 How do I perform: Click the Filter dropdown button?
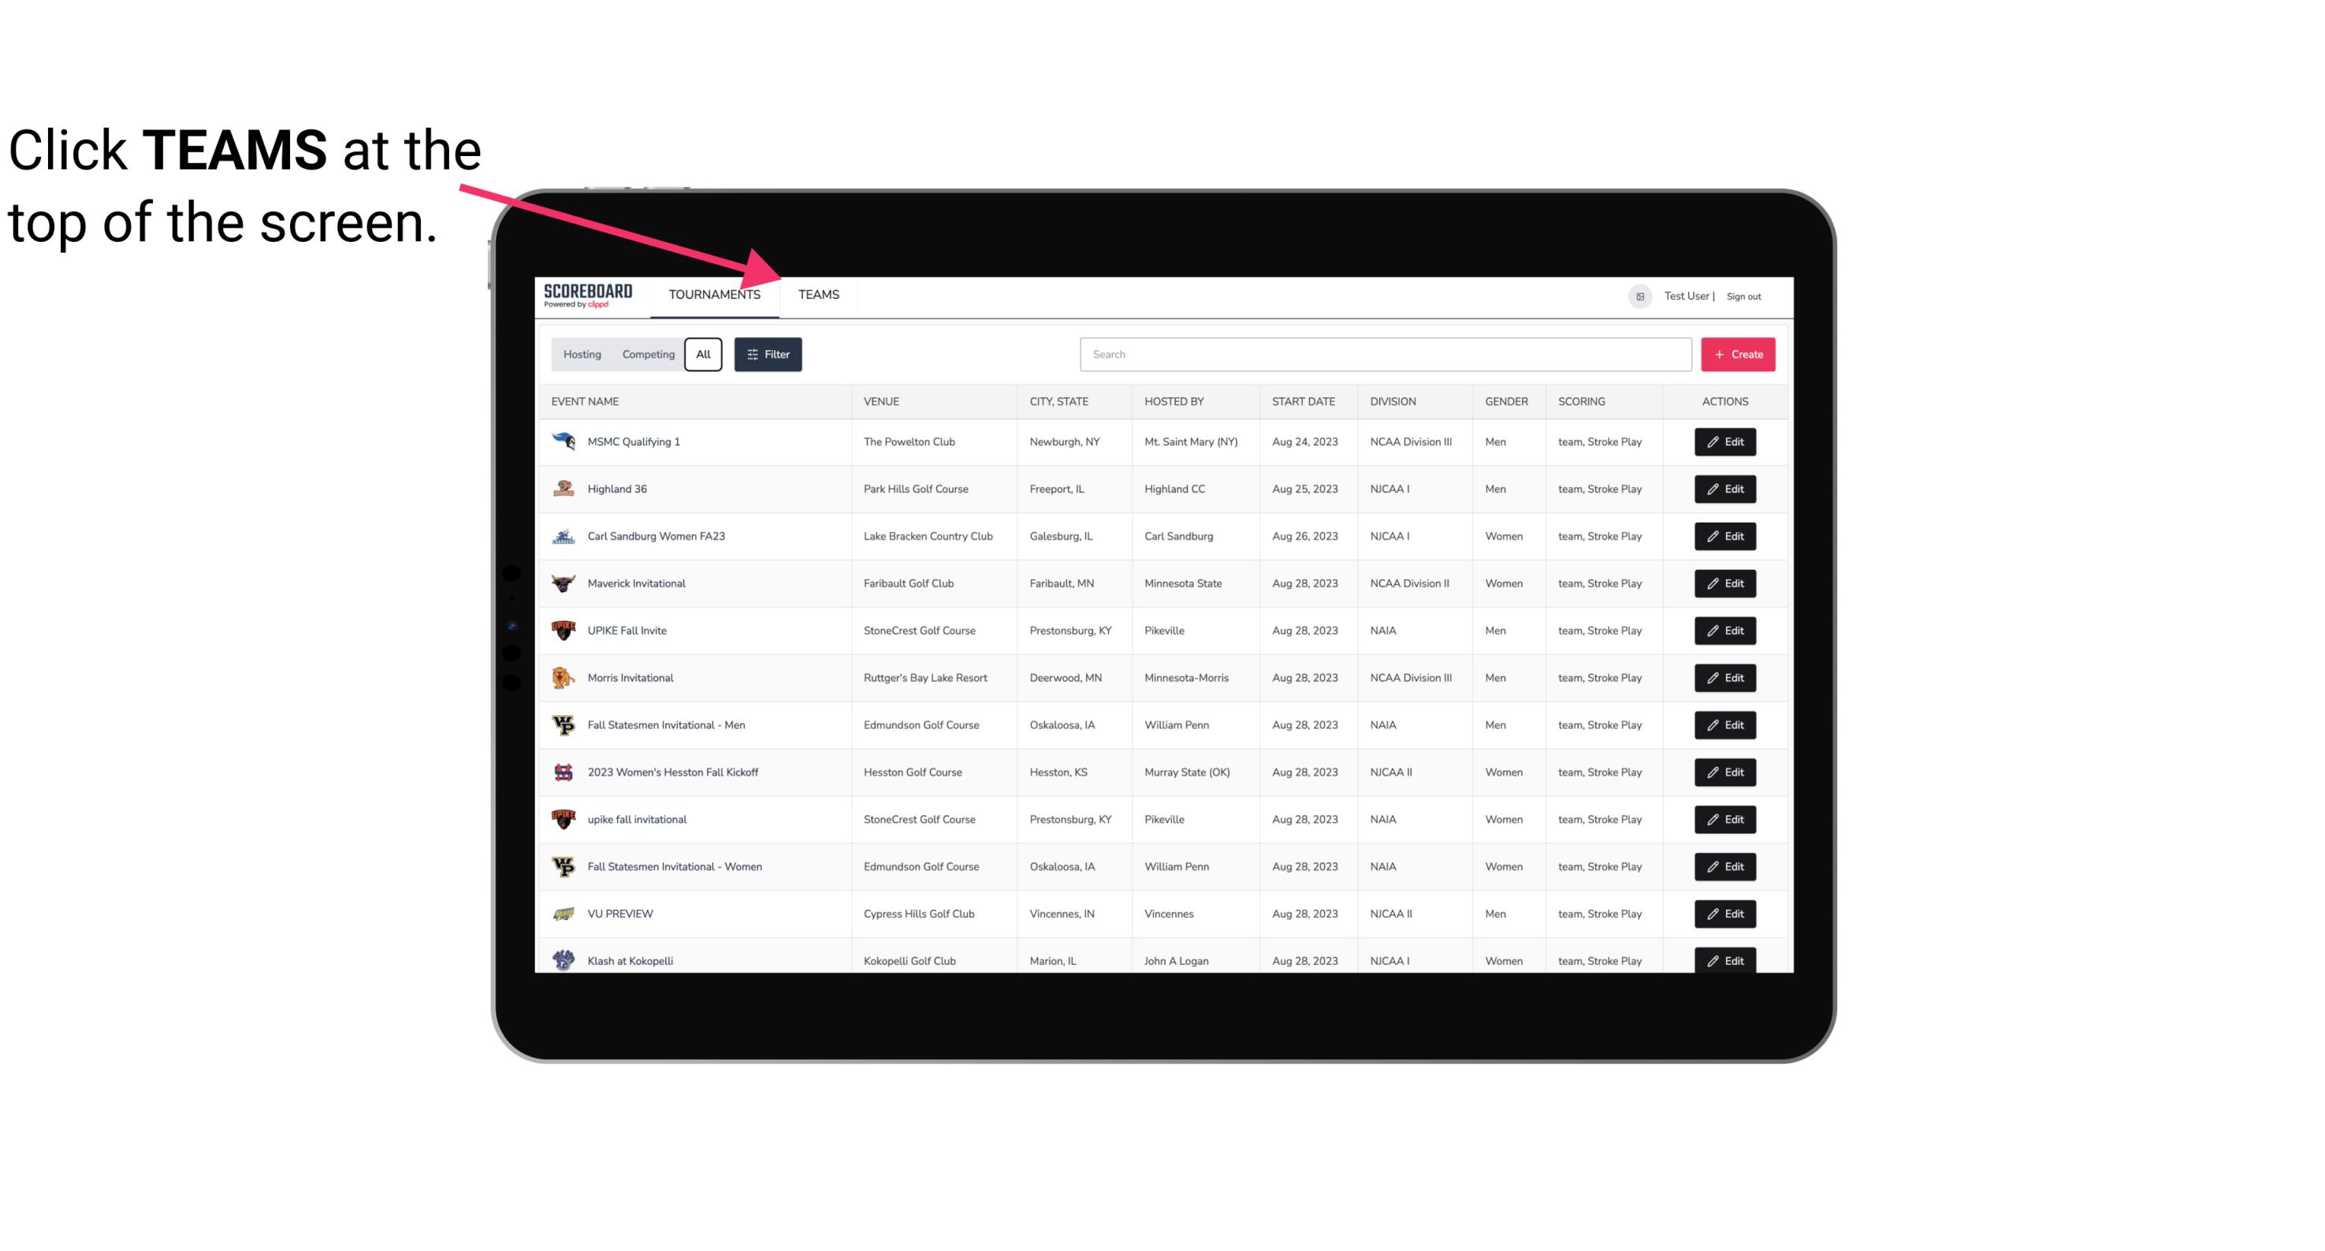(x=767, y=355)
